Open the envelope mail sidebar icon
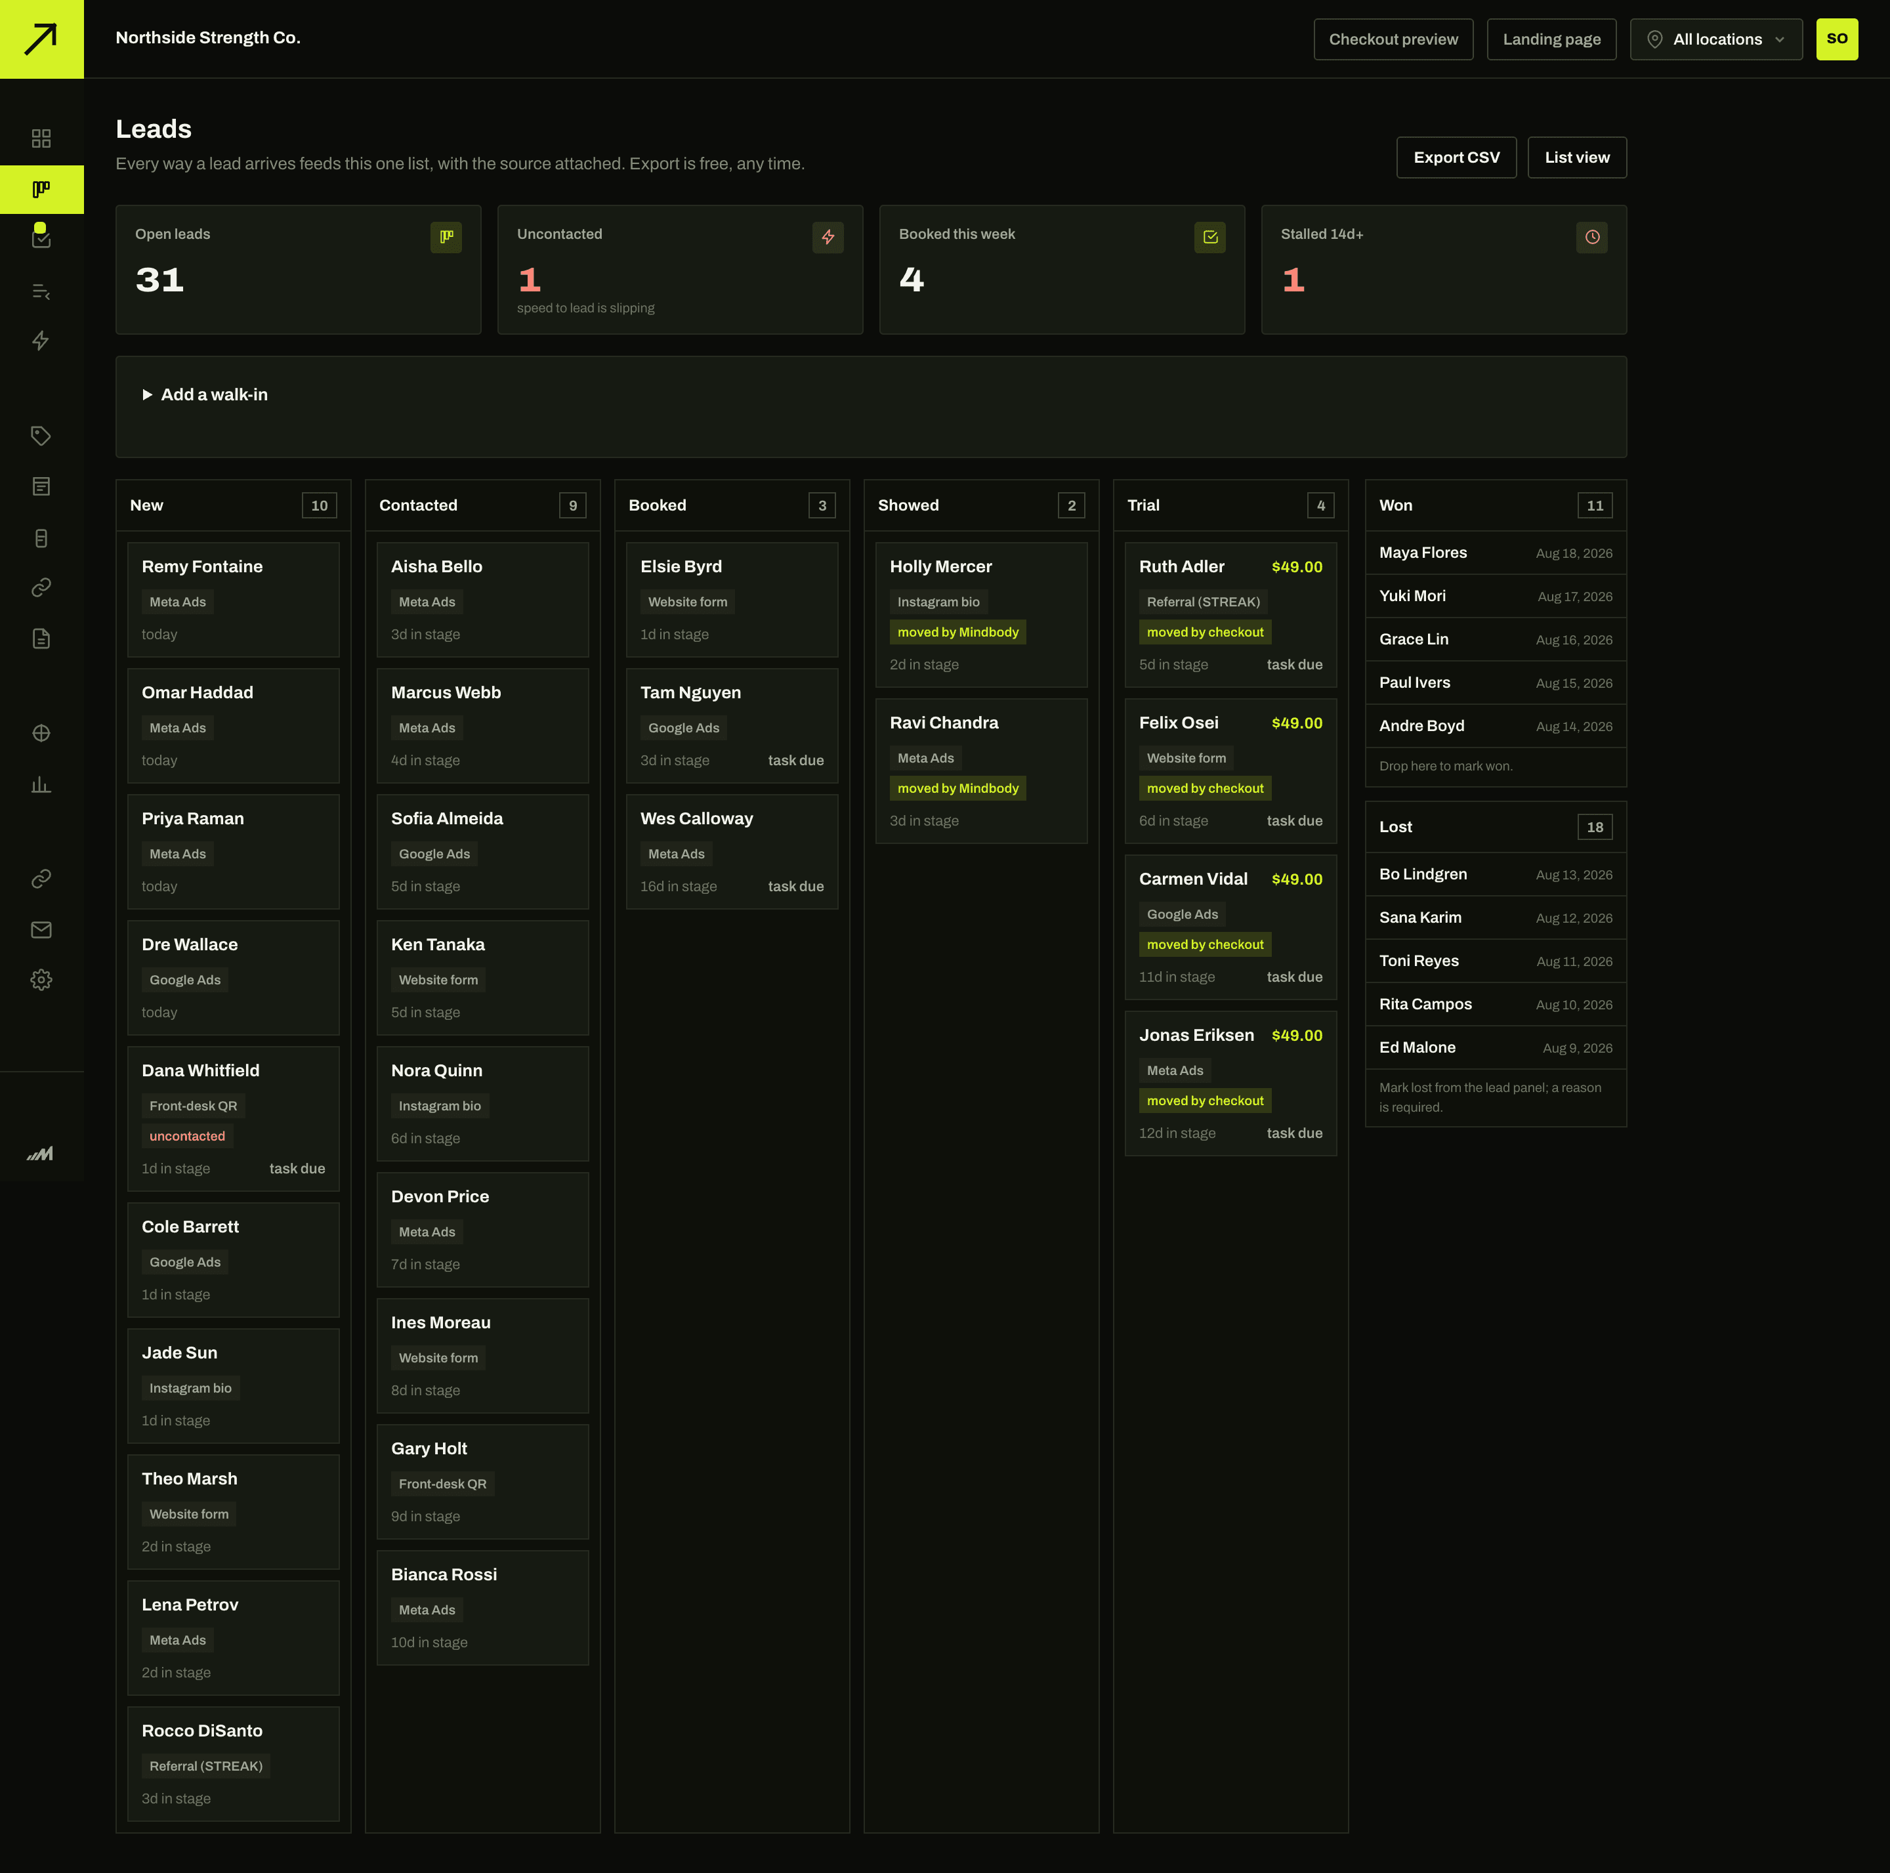 [x=41, y=929]
